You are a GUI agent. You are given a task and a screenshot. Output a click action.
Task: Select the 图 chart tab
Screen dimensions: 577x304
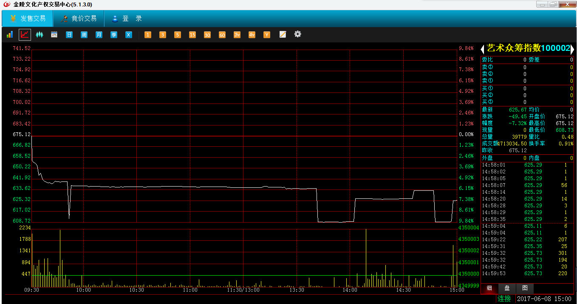[x=525, y=288]
